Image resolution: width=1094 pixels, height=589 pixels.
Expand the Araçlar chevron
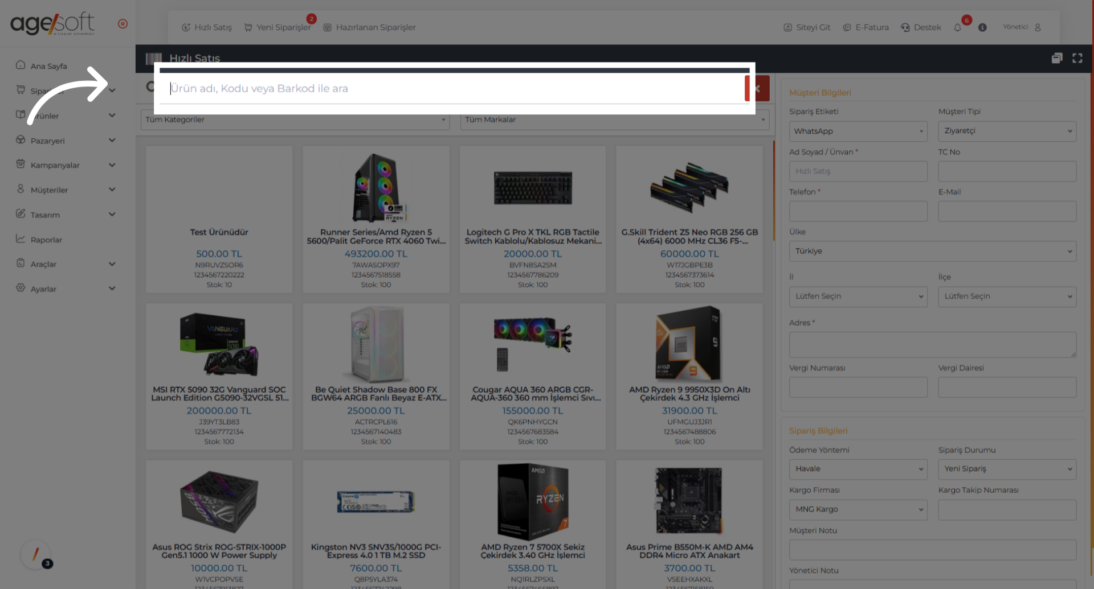(x=112, y=264)
